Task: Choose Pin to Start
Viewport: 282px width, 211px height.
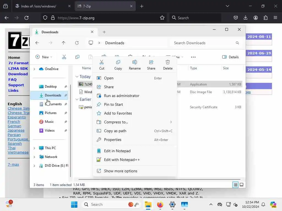Action: 135,104
